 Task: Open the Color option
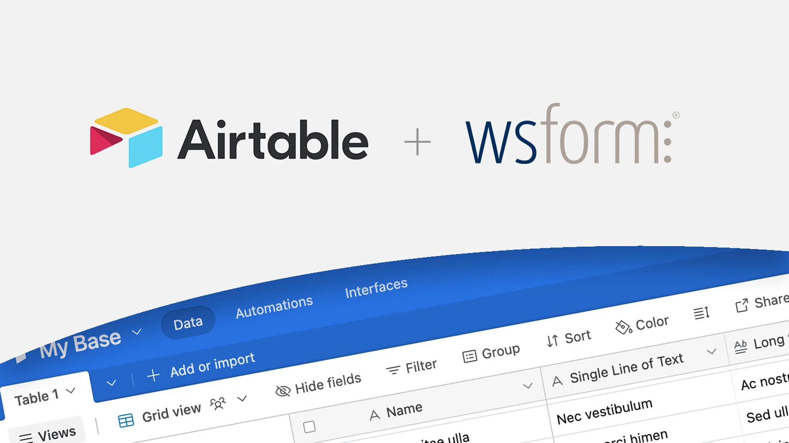(x=652, y=323)
